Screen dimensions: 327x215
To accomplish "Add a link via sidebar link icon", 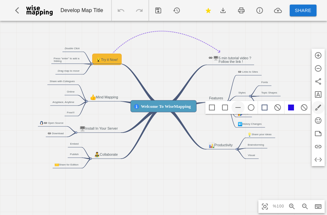I will pyautogui.click(x=318, y=147).
